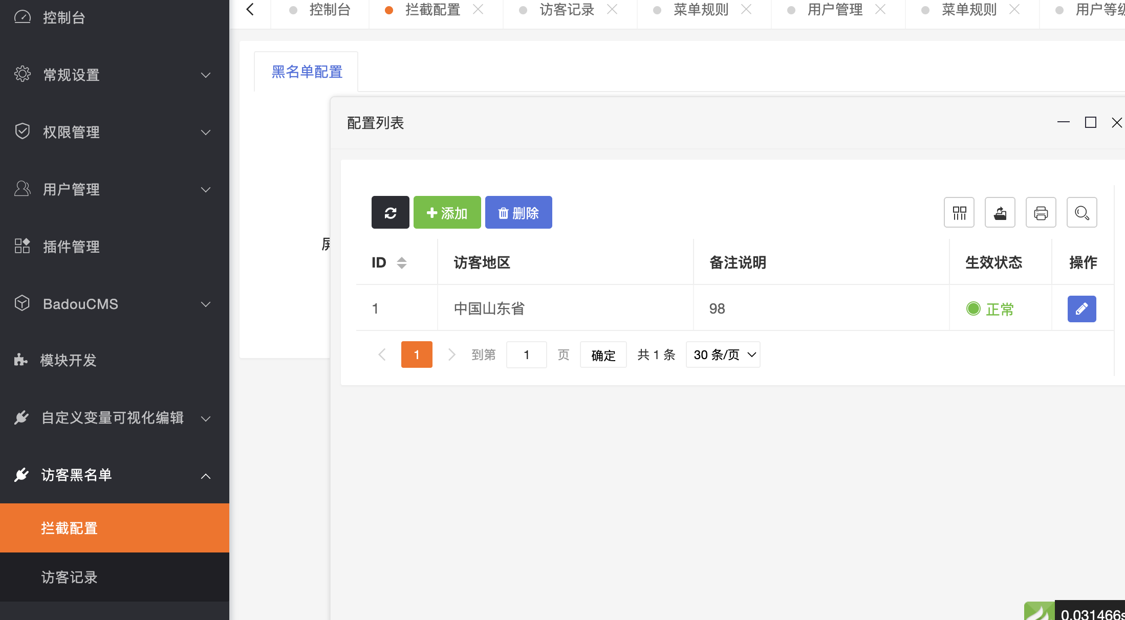The height and width of the screenshot is (620, 1125).
Task: Click the green progress indicator at bottom right
Action: 1039,612
